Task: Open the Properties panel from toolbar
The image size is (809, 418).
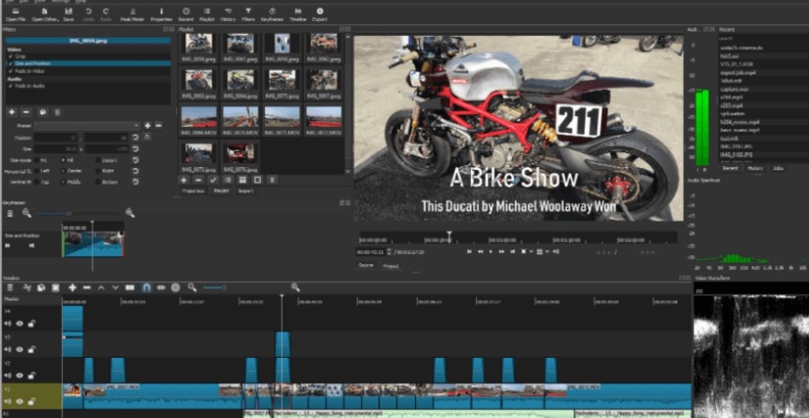Action: [161, 12]
